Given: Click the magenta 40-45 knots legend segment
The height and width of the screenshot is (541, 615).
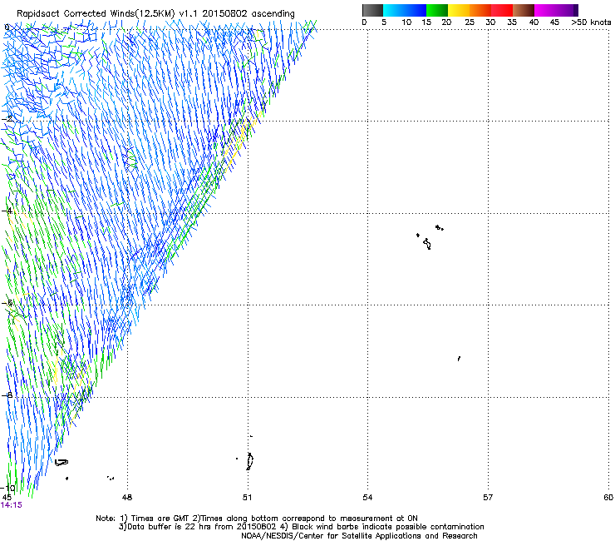Looking at the screenshot, I should click(x=545, y=10).
